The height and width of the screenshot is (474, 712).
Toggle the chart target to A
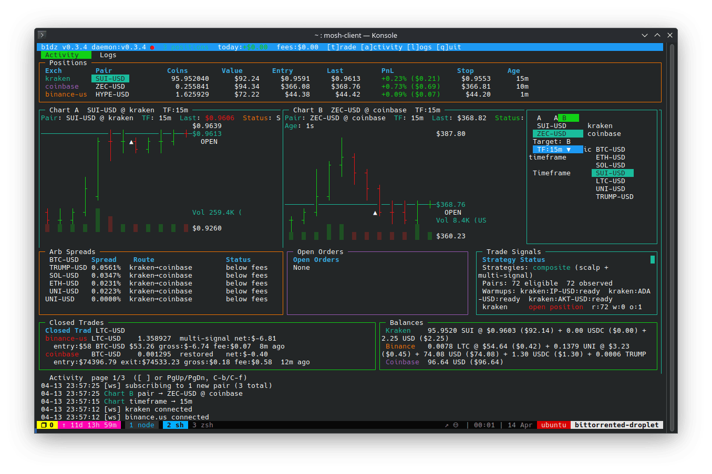pyautogui.click(x=539, y=118)
